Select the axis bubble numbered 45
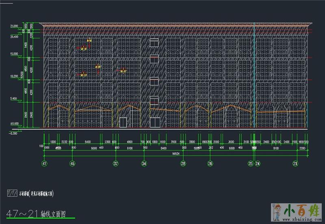The image size is (325, 224). 72,164
